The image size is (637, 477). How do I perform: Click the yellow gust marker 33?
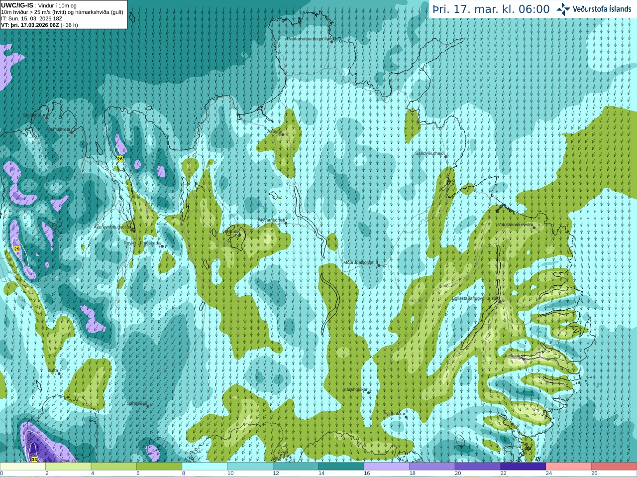(x=34, y=460)
